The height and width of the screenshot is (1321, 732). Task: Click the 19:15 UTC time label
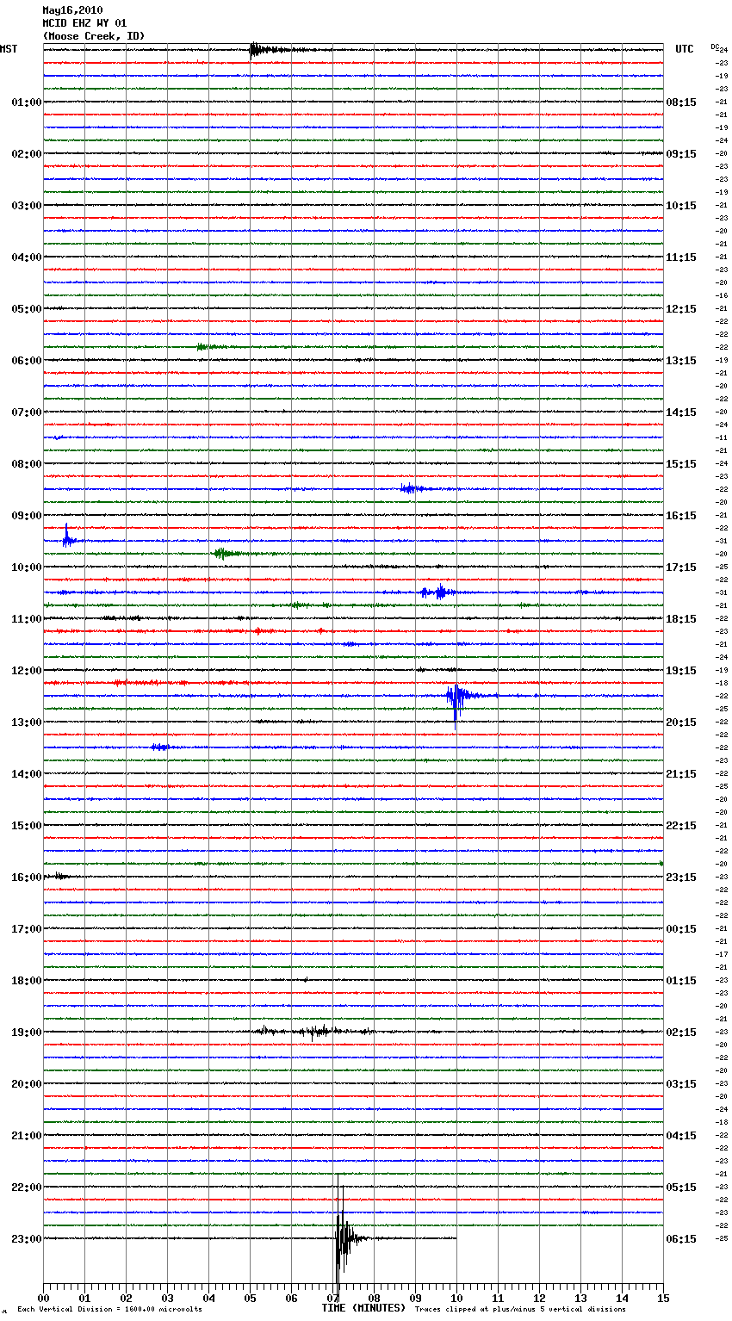tap(681, 671)
